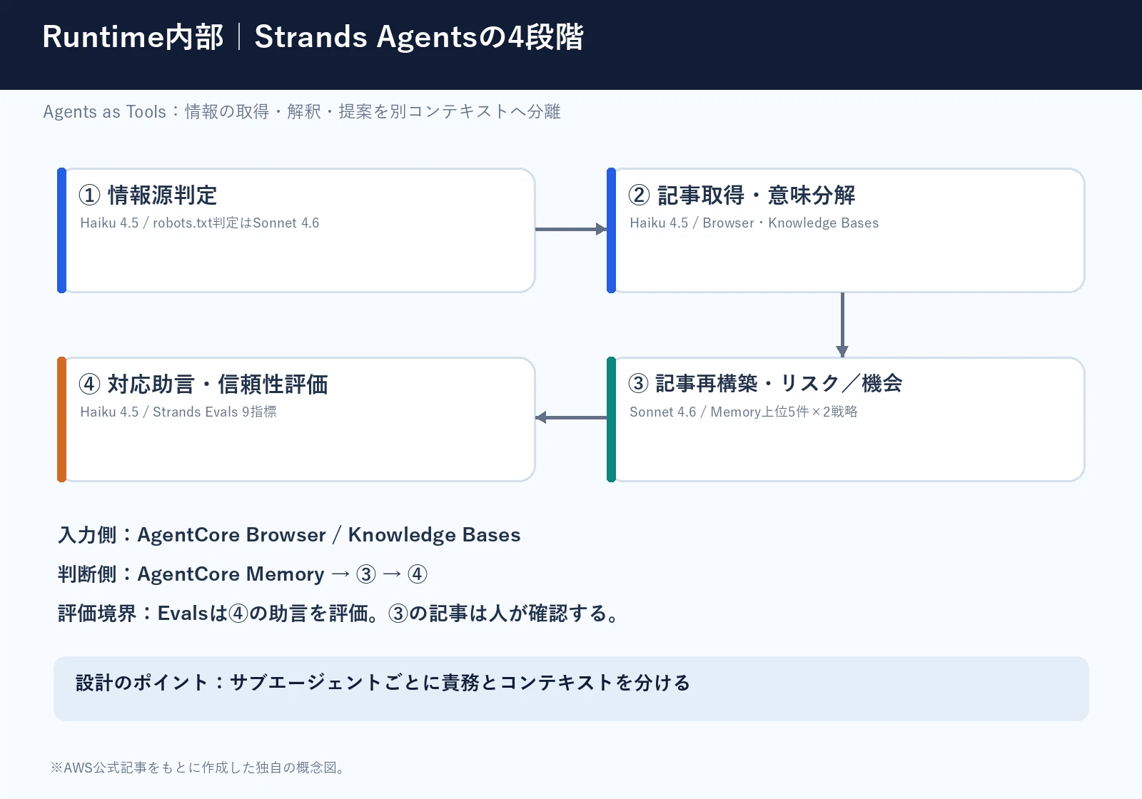1142x799 pixels.
Task: Select the ④ 対応助言・信頼性評価 heading
Action: (203, 384)
